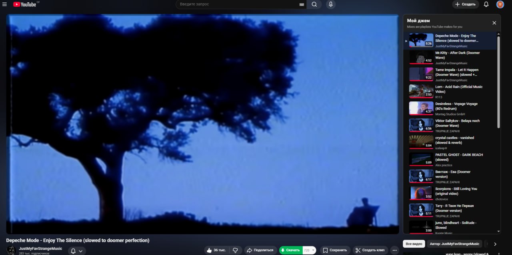The height and width of the screenshot is (255, 512).
Task: Click the Создать клип button
Action: pos(370,250)
